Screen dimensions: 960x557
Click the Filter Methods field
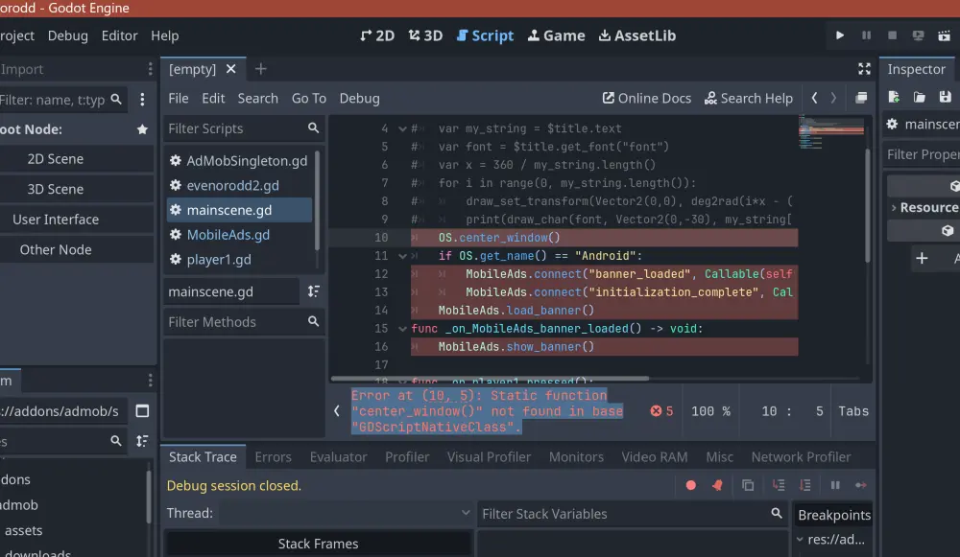(x=244, y=321)
